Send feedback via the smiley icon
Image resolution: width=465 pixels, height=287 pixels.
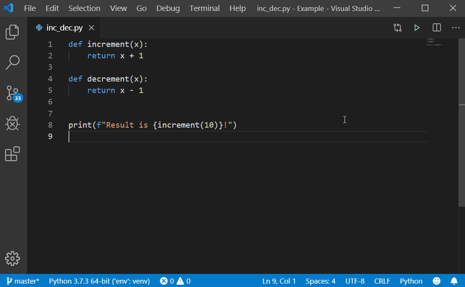point(436,281)
